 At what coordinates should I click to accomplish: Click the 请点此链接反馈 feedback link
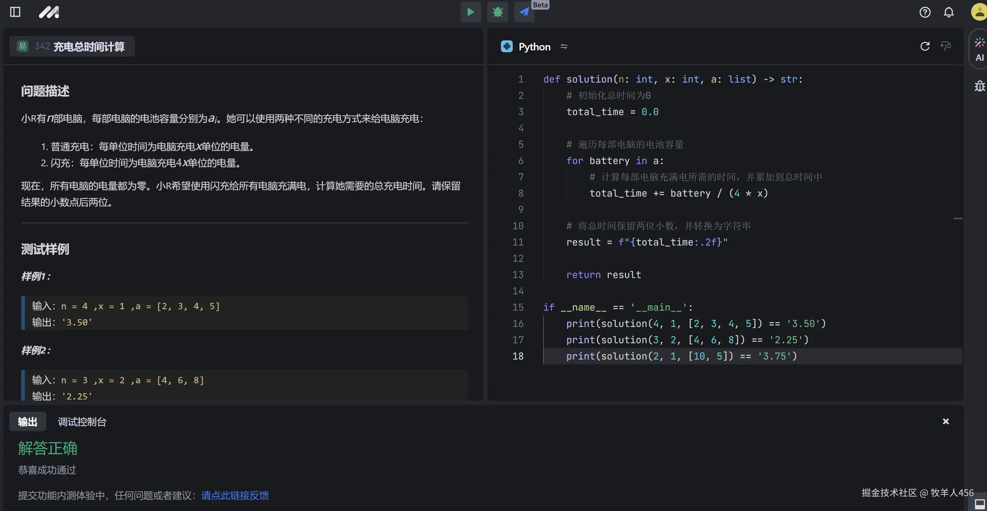pos(235,495)
